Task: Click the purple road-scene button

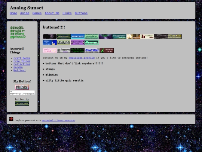Action: pos(105,36)
